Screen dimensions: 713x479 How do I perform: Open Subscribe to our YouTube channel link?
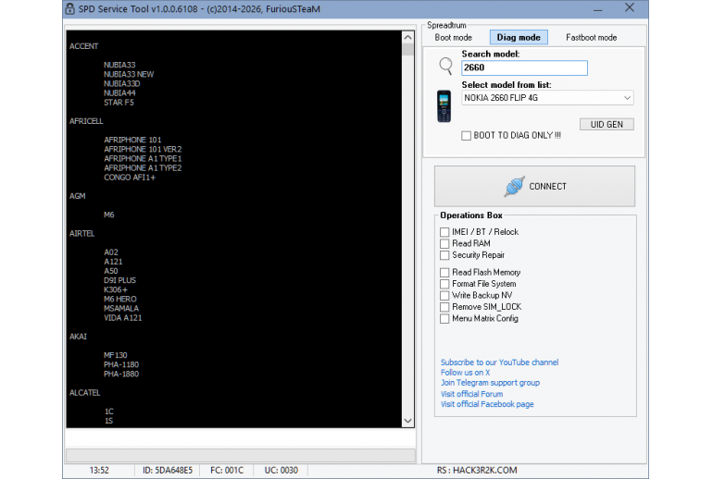click(x=499, y=362)
